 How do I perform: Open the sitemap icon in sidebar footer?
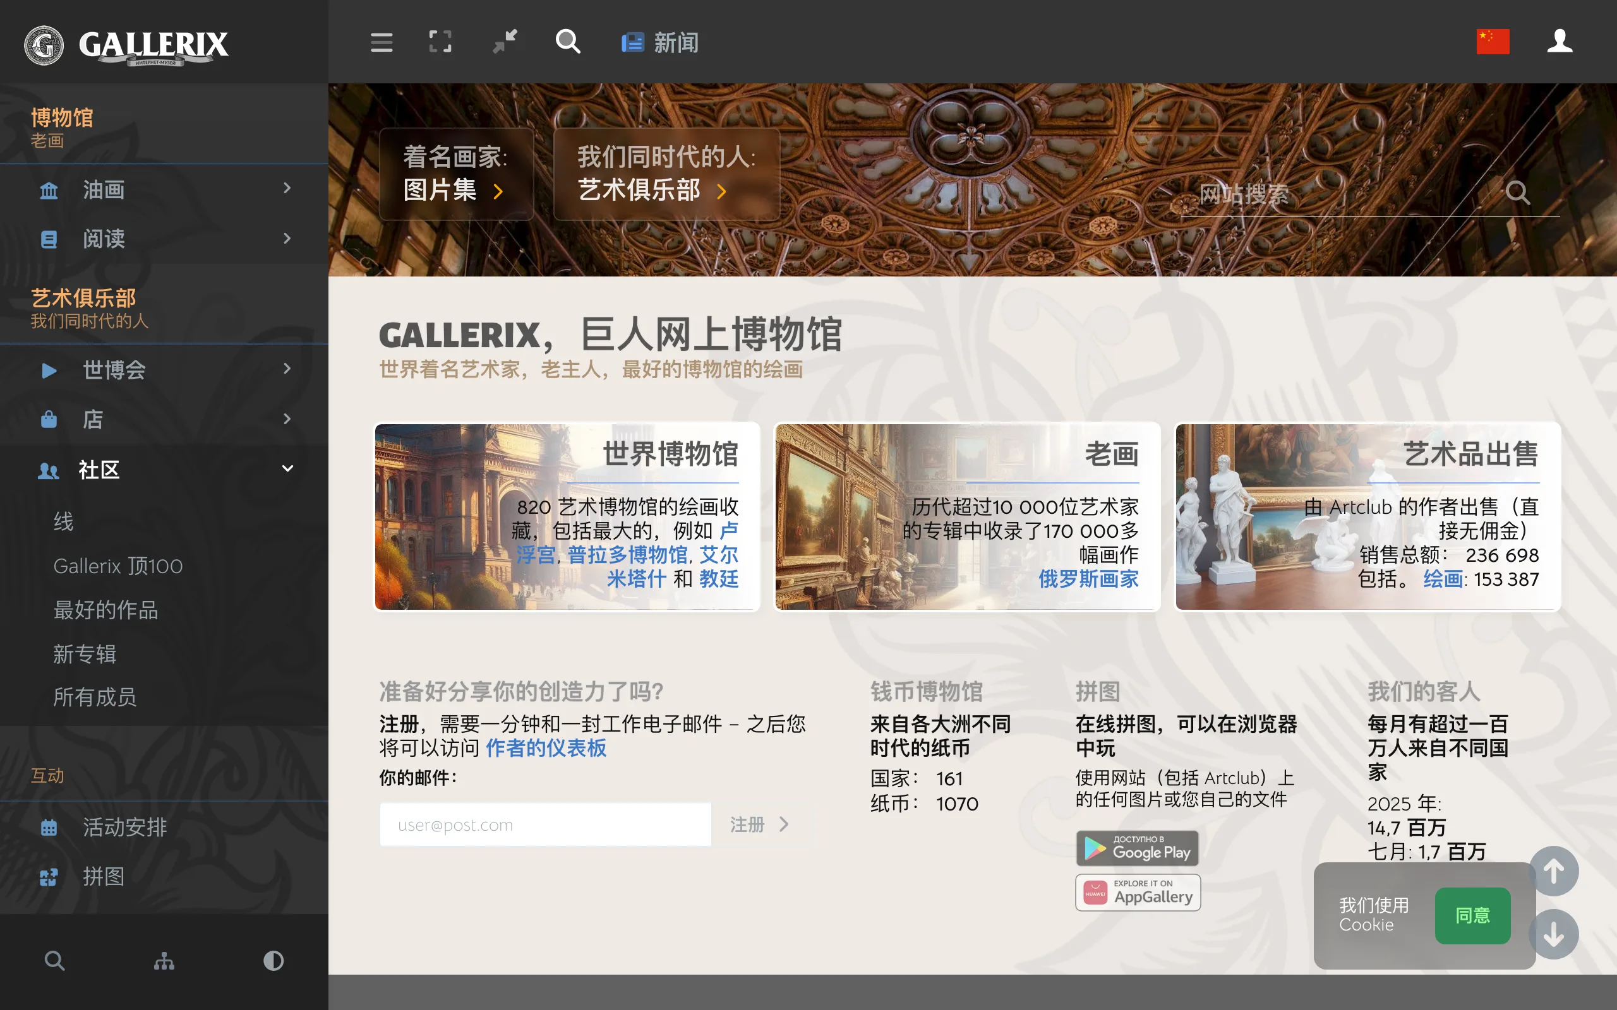tap(164, 961)
